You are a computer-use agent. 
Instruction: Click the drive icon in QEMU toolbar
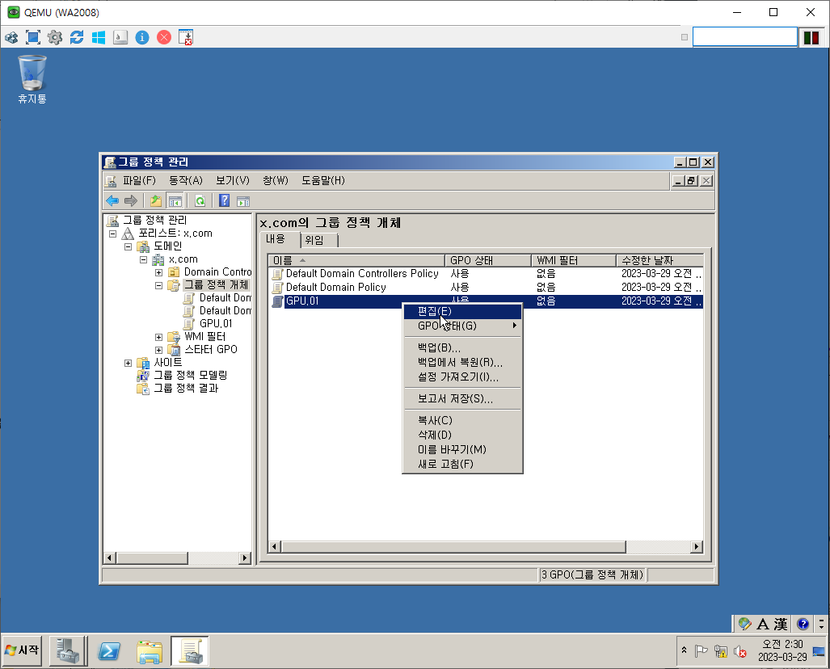[x=120, y=37]
